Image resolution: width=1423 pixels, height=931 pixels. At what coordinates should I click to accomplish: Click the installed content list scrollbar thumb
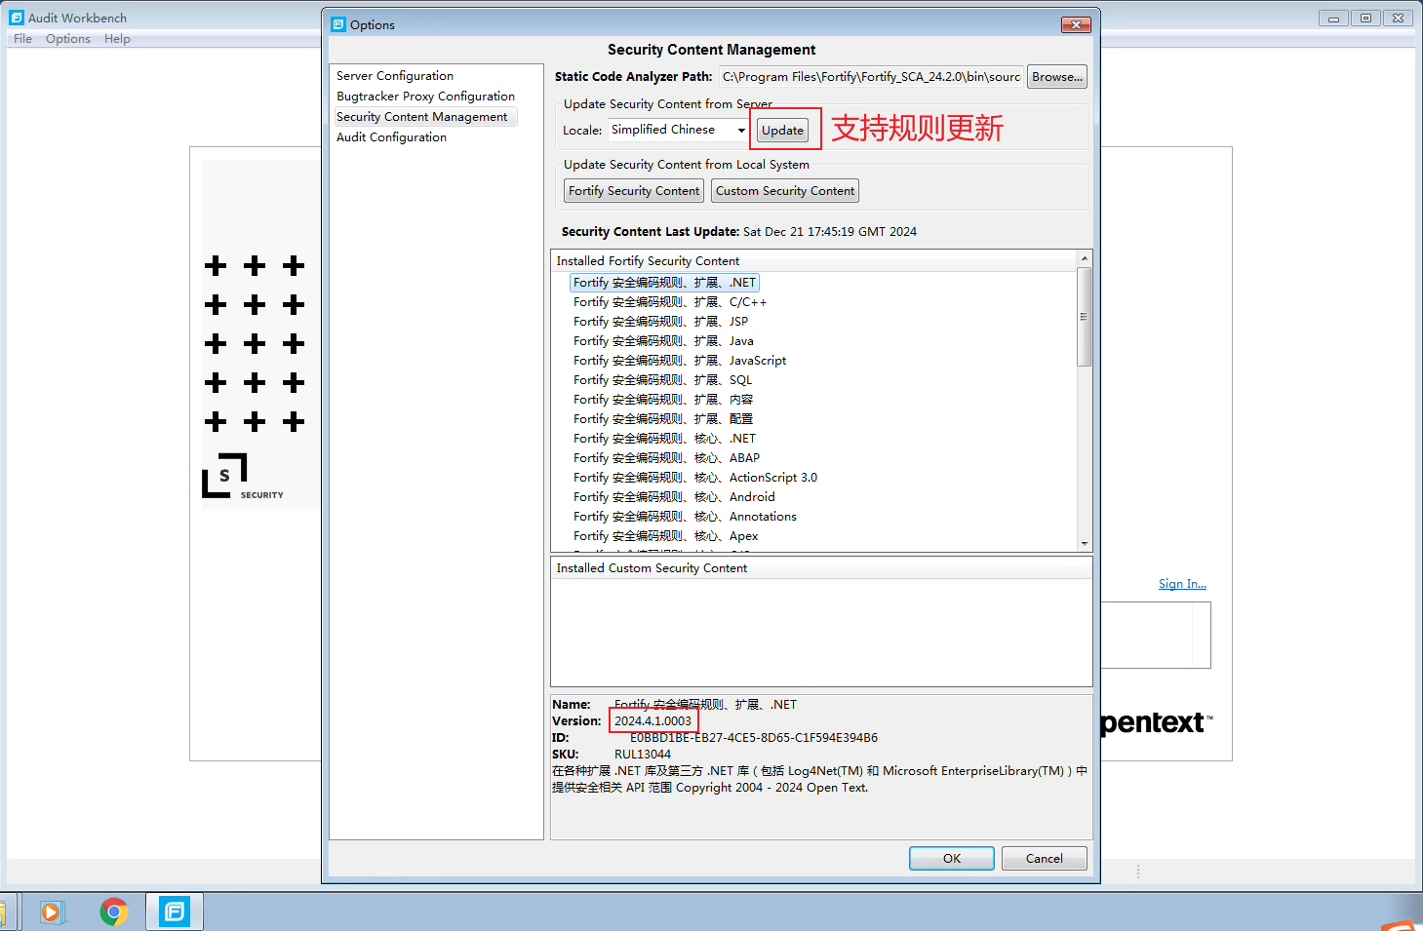1085,317
